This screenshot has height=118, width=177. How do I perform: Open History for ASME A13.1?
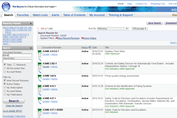pyautogui.click(x=54, y=89)
